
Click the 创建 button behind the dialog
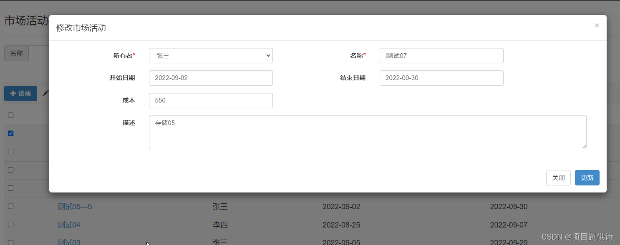point(20,93)
